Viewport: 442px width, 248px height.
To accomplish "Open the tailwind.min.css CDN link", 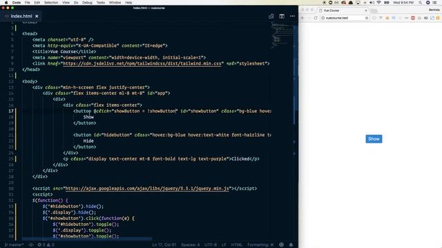I will (x=142, y=63).
